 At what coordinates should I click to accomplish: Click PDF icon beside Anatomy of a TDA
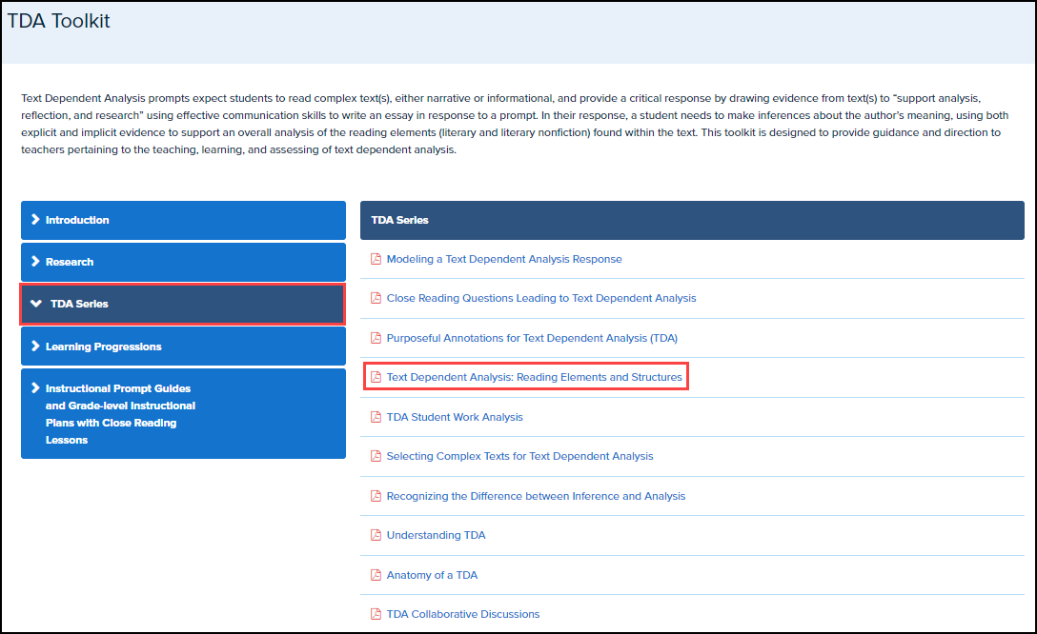tap(376, 575)
